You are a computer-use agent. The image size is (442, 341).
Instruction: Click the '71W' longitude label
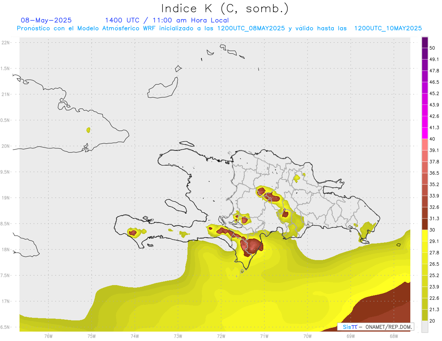(x=264, y=336)
